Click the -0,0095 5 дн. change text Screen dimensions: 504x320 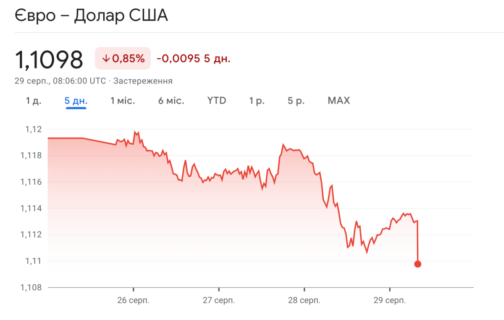tap(194, 58)
